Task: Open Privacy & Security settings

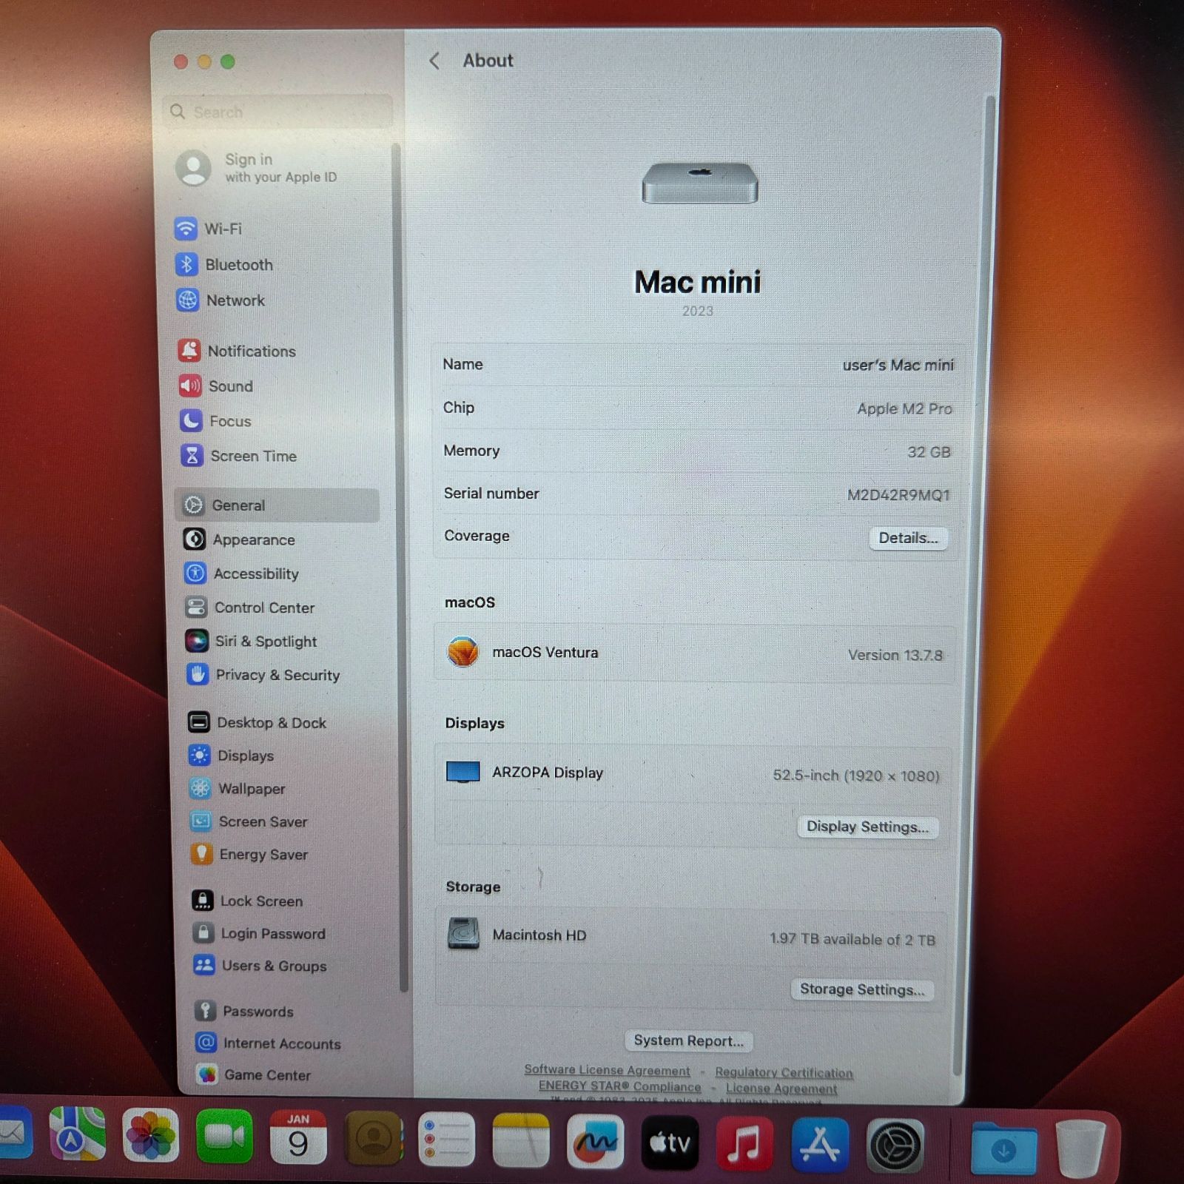Action: (x=276, y=675)
